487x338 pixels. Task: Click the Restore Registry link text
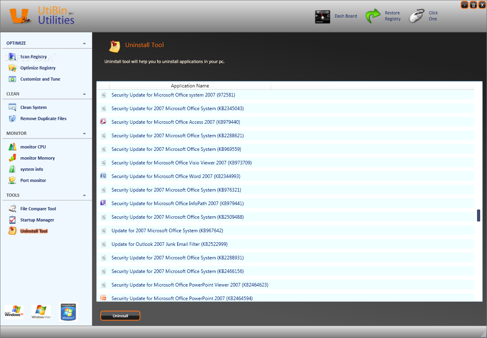pyautogui.click(x=393, y=16)
